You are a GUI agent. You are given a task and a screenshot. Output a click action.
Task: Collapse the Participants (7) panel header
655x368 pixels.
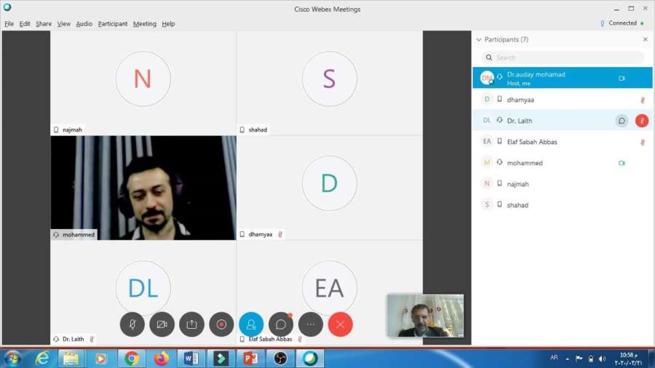point(479,39)
